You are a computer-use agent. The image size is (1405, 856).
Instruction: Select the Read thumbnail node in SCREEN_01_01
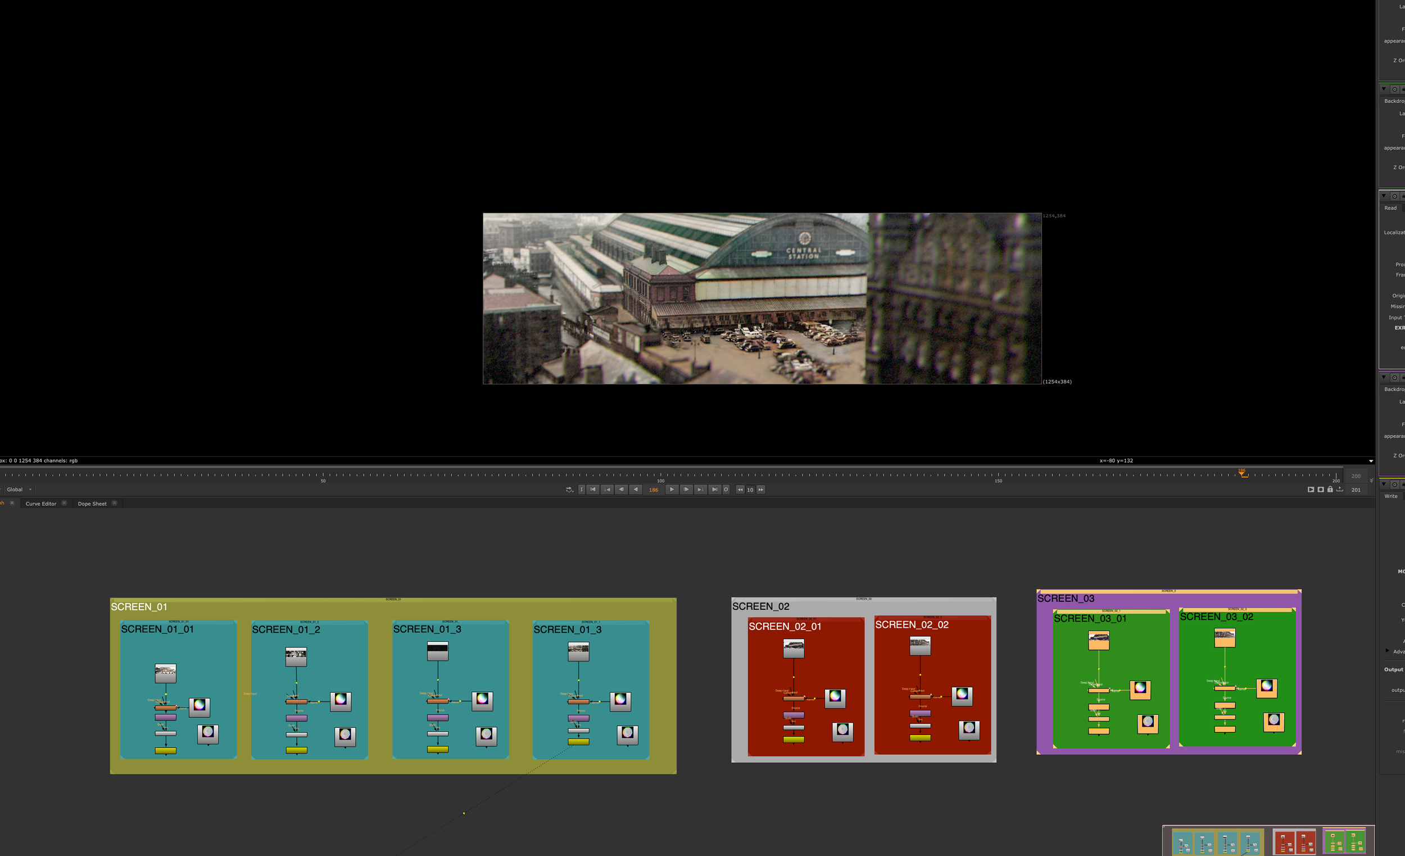click(x=165, y=673)
